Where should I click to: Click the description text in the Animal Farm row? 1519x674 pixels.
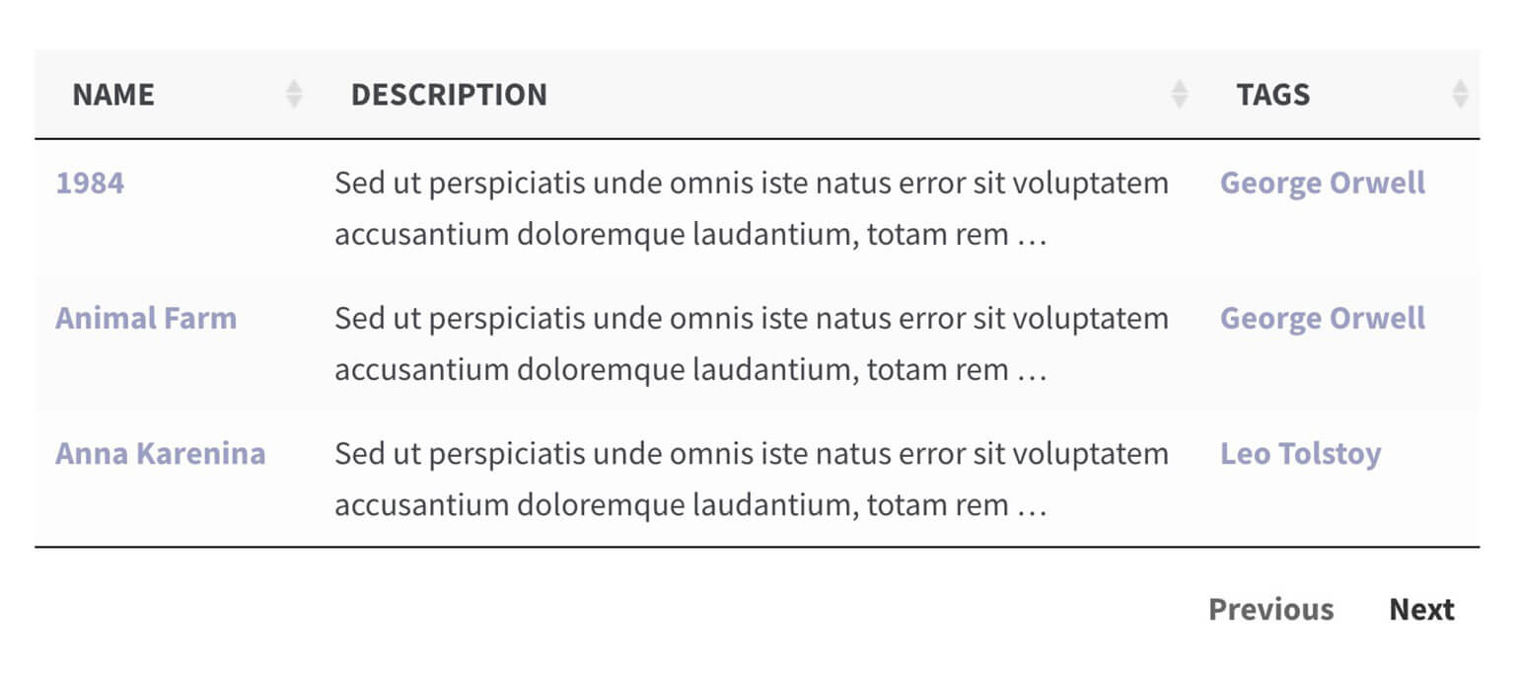[x=751, y=344]
